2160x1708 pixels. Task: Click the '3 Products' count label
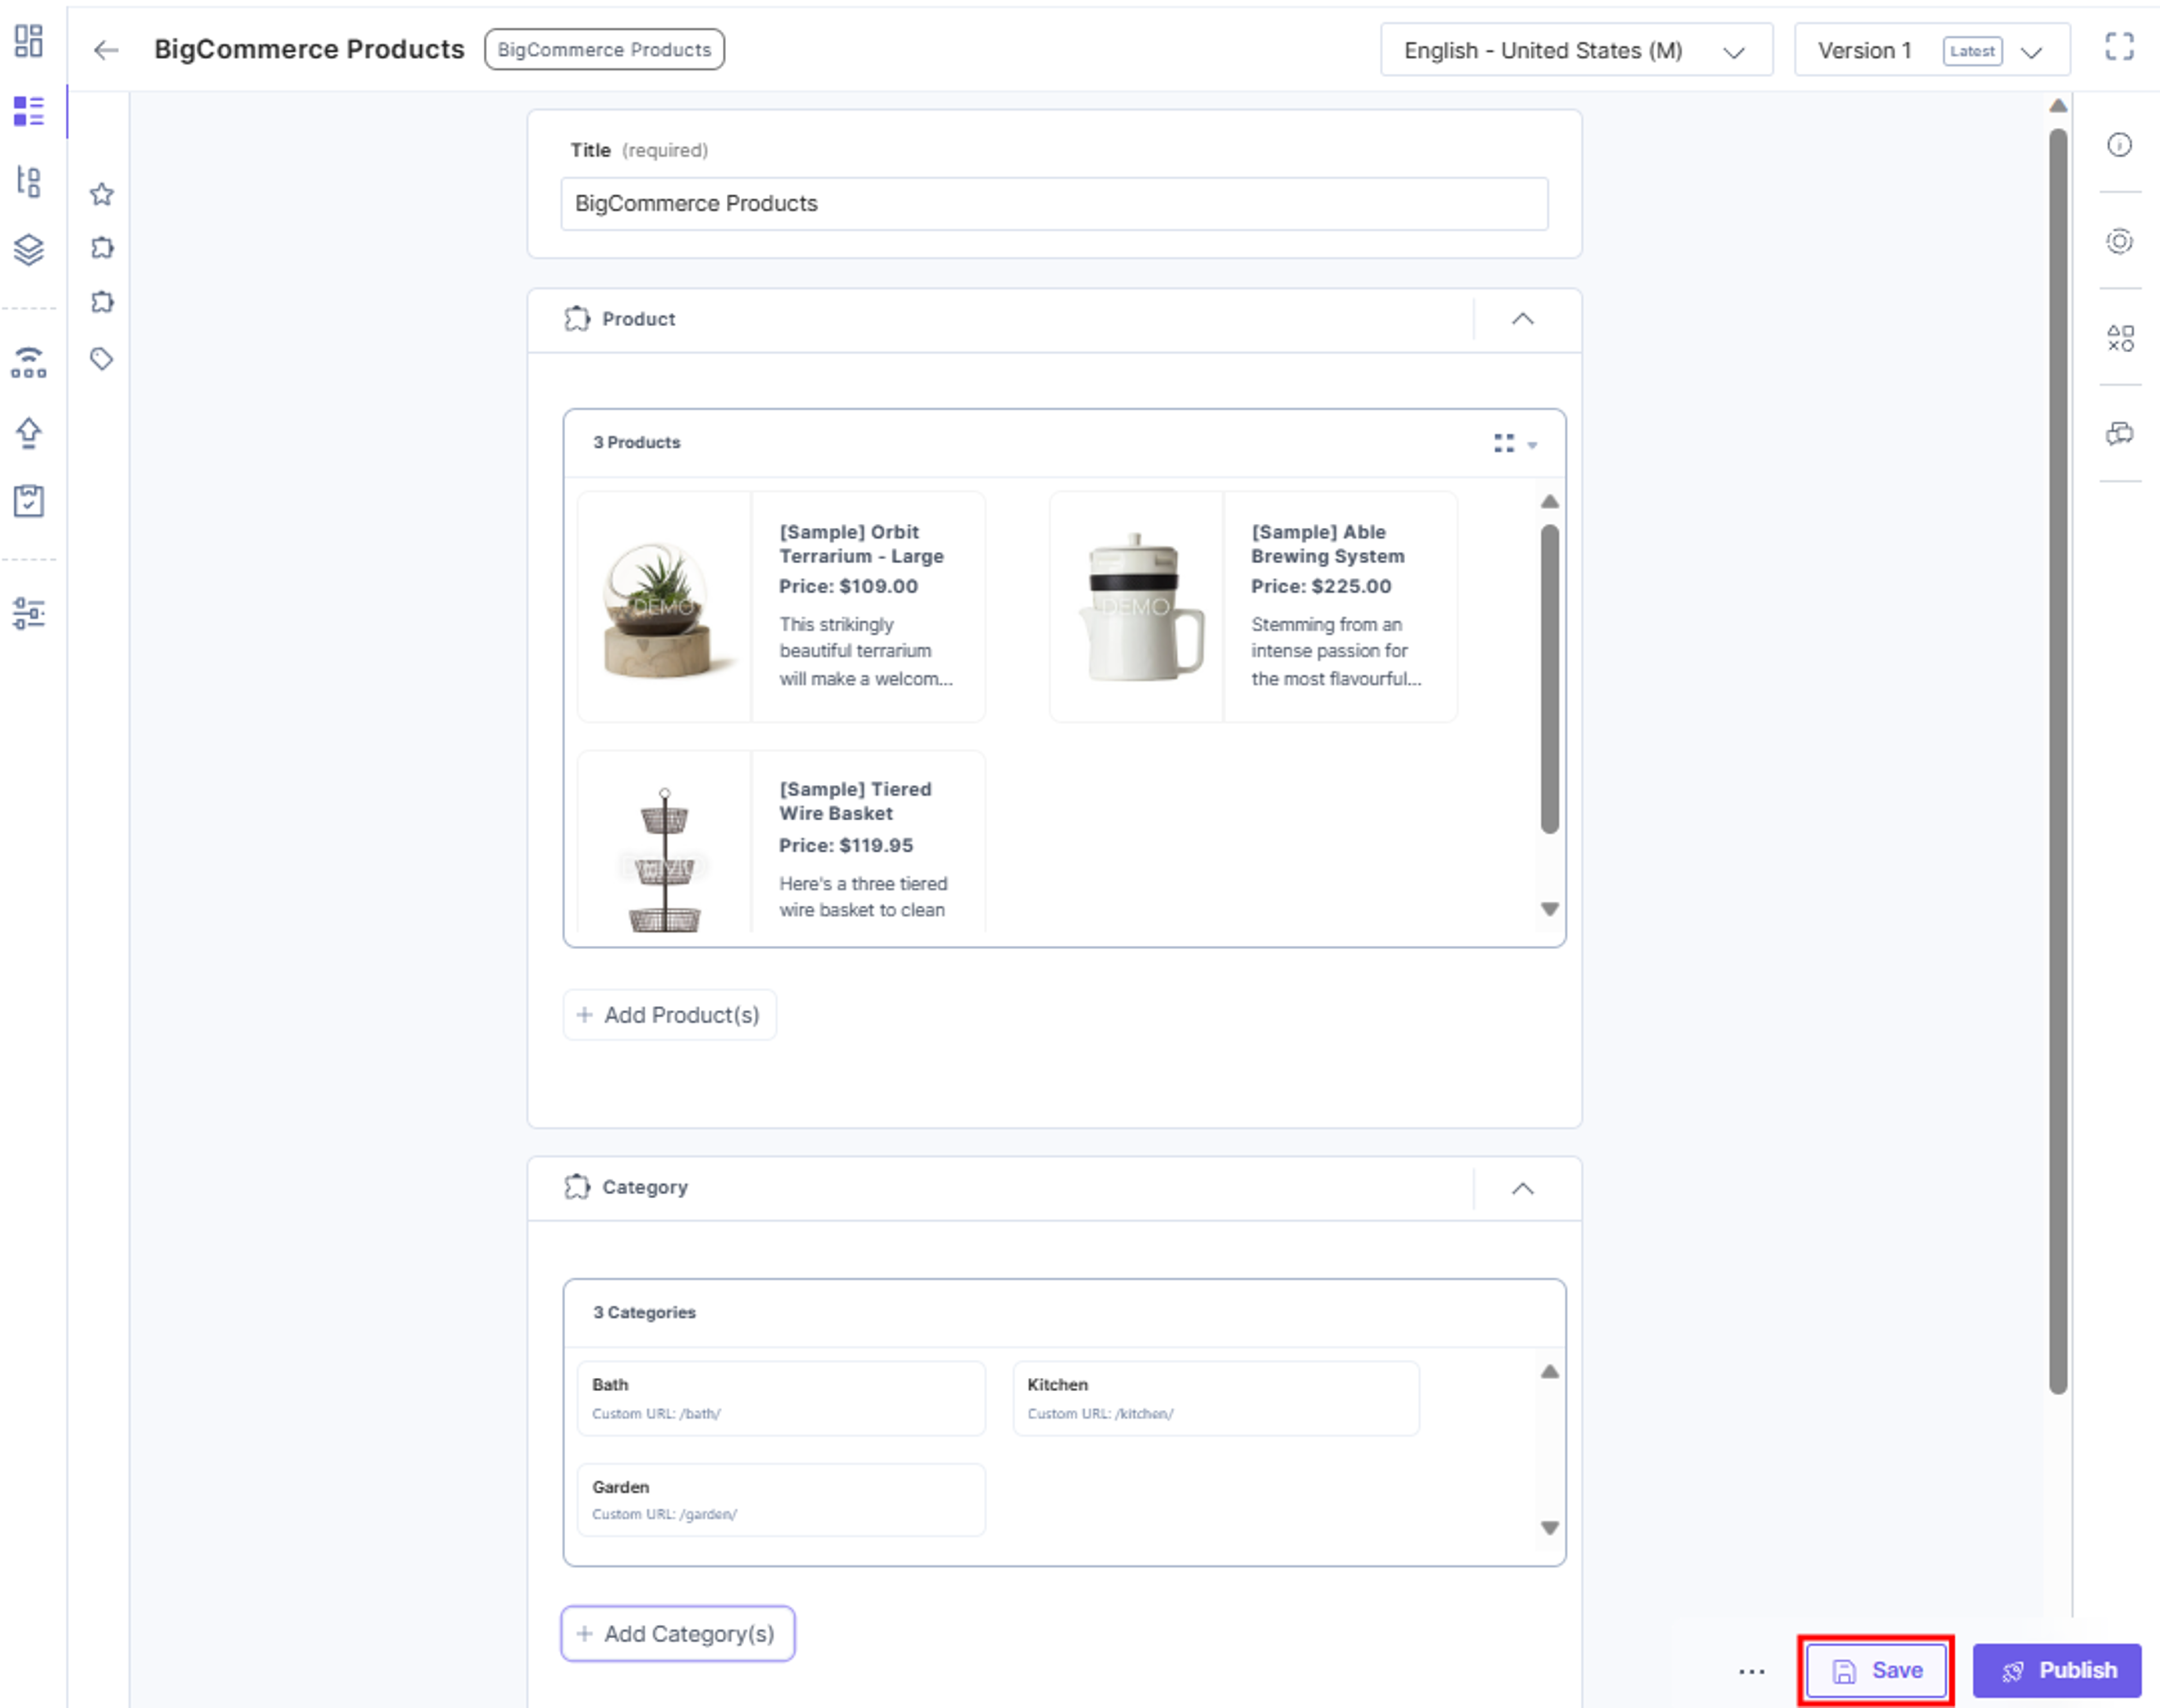coord(636,442)
